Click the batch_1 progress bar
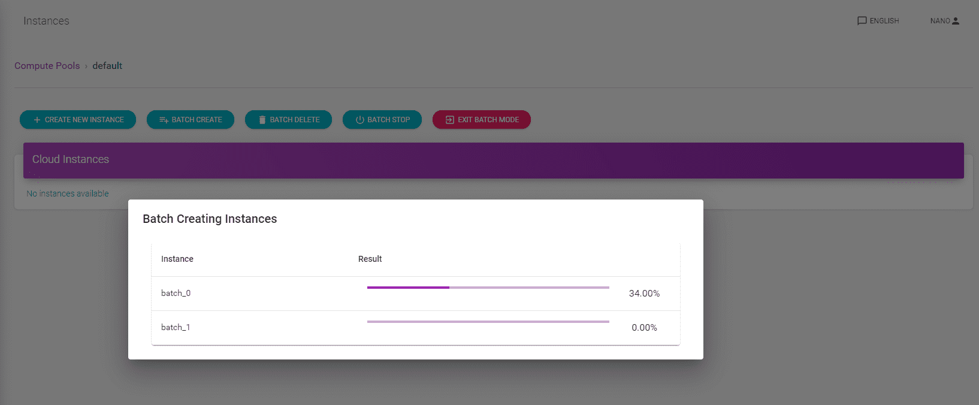The image size is (979, 405). point(488,322)
